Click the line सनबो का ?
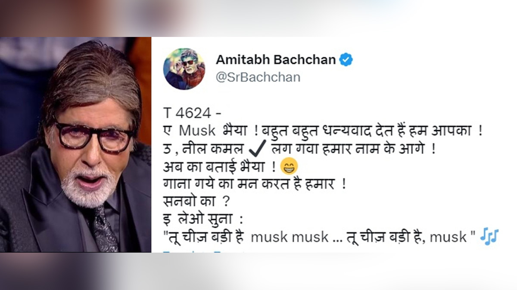Viewport: 517px width, 290px height. (194, 201)
